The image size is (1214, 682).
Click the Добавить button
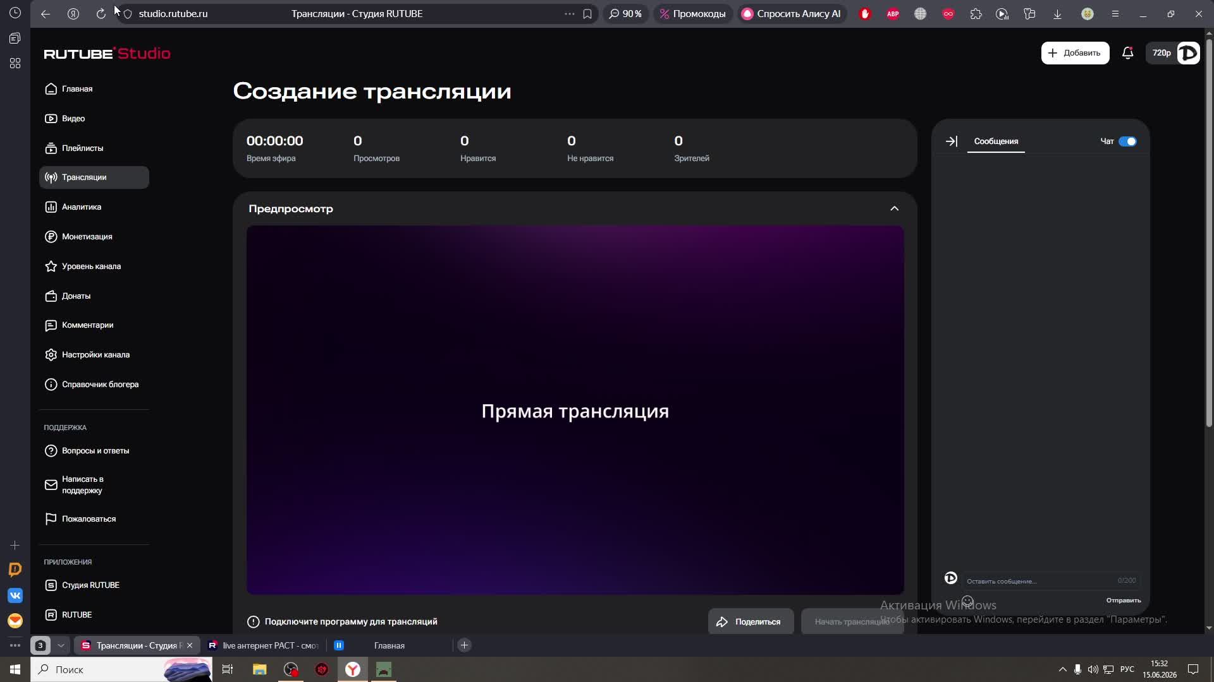click(x=1075, y=53)
